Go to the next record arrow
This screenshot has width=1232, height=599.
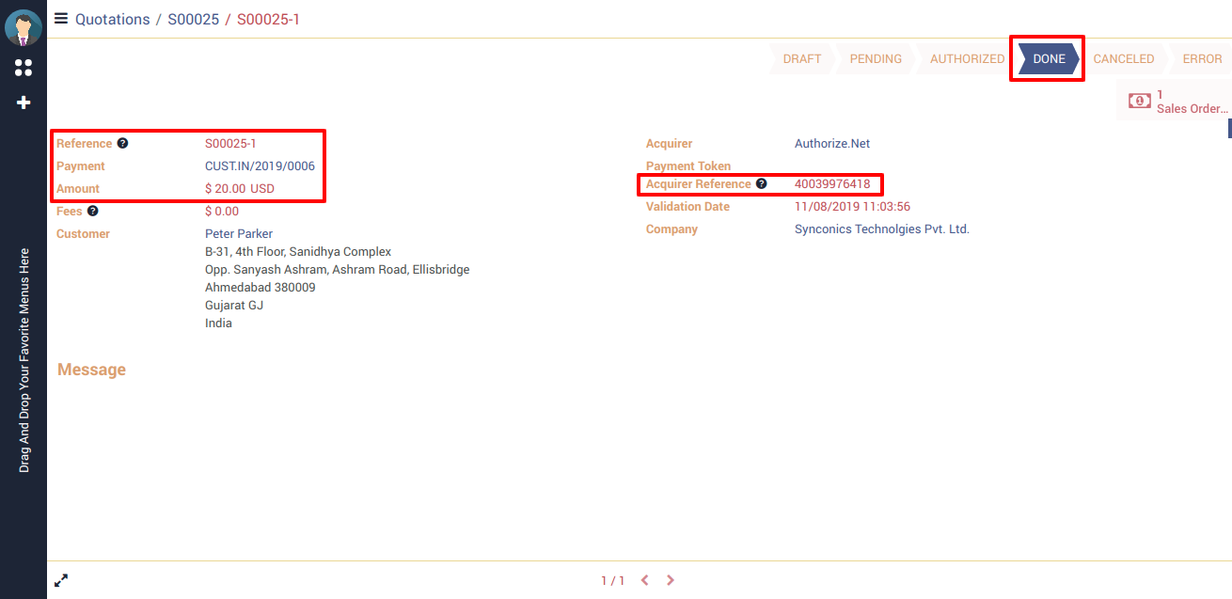[x=671, y=580]
